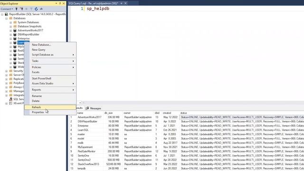Choose New Database... from context menu

click(x=50, y=45)
